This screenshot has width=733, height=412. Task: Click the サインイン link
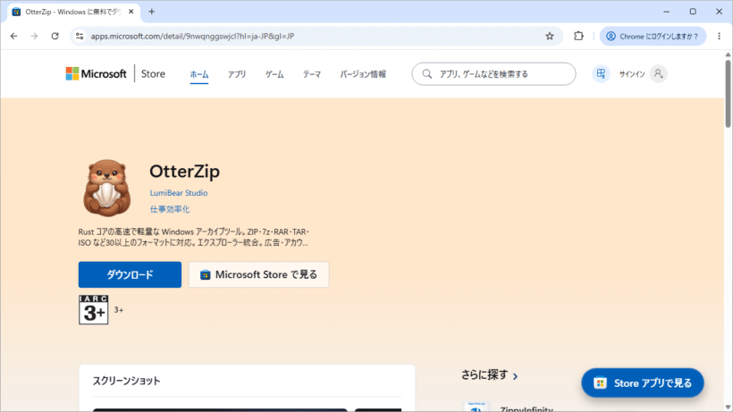632,74
